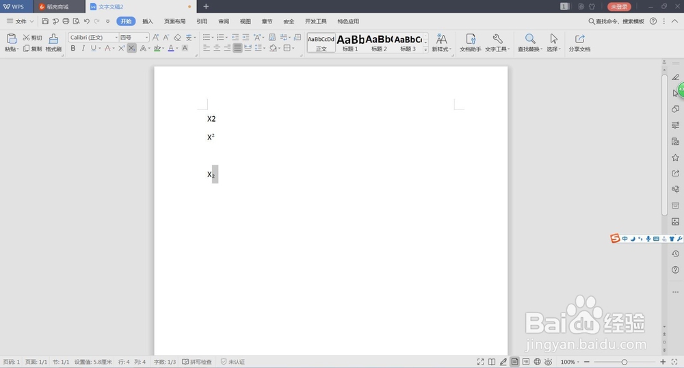Open the Developer Tools (开发工具) tab
Viewport: 684px width, 368px height.
tap(316, 21)
